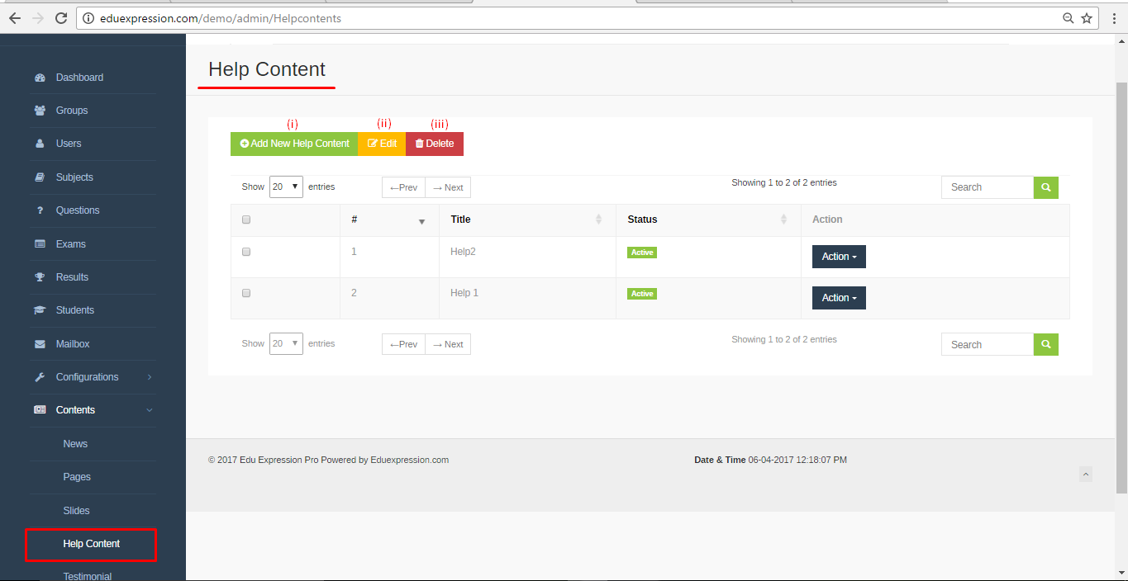Open the bottom Show entries dropdown
Viewport: 1128px width, 581px height.
click(x=286, y=344)
